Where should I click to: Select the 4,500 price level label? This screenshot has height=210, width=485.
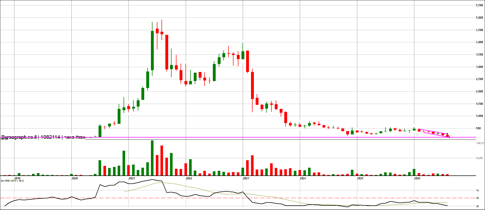point(479,30)
